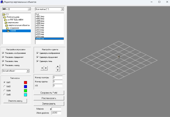170x117 pixels.
Task: Select mask type 0x02 radio button
Action: 4,86
